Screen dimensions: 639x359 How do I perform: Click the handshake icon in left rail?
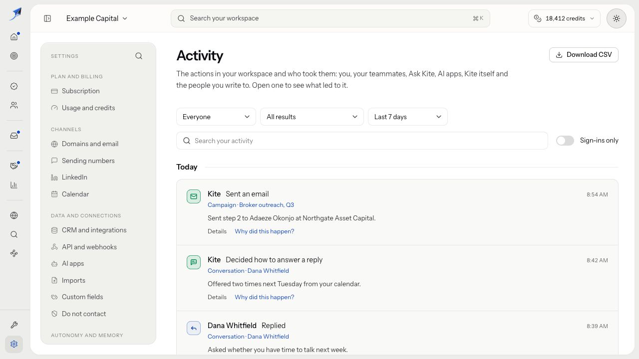pos(14,166)
